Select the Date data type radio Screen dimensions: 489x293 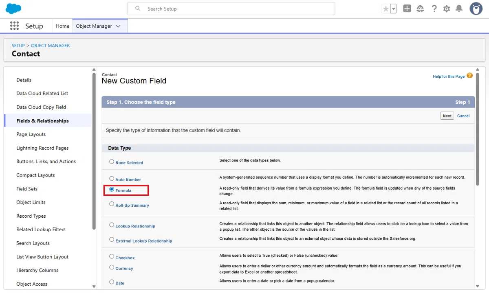point(112,282)
